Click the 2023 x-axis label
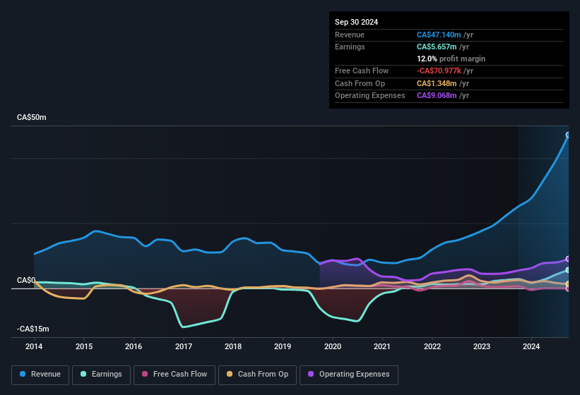580x395 pixels. click(x=482, y=346)
